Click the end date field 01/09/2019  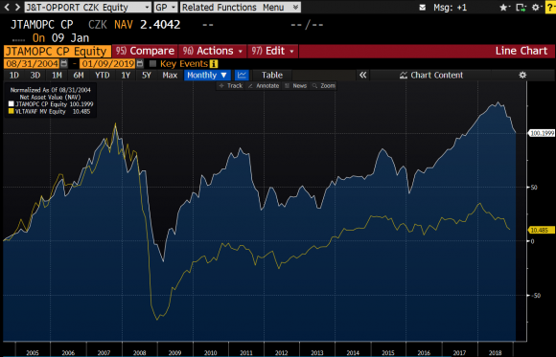pyautogui.click(x=107, y=64)
